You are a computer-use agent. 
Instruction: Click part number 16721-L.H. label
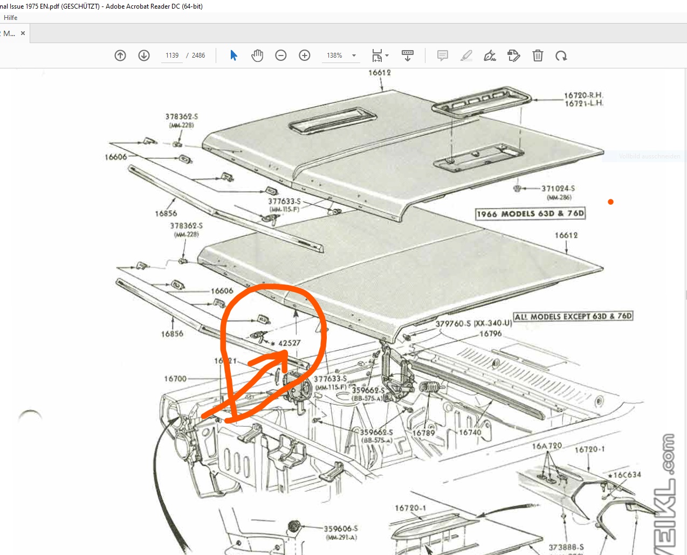[584, 103]
